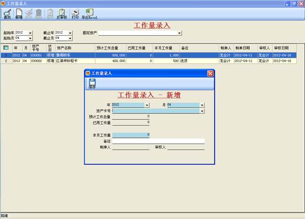The height and width of the screenshot is (219, 305).
Task: Click the 备注 text field in dialog
Action: [158, 141]
